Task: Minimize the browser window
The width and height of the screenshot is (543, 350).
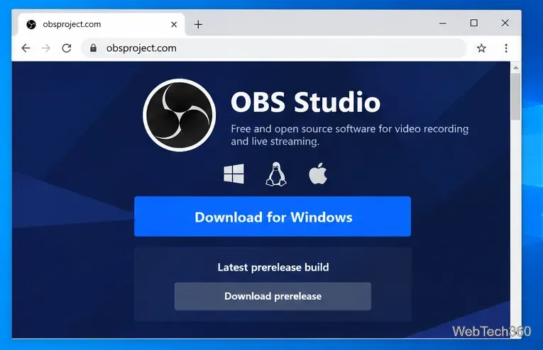Action: (x=443, y=23)
